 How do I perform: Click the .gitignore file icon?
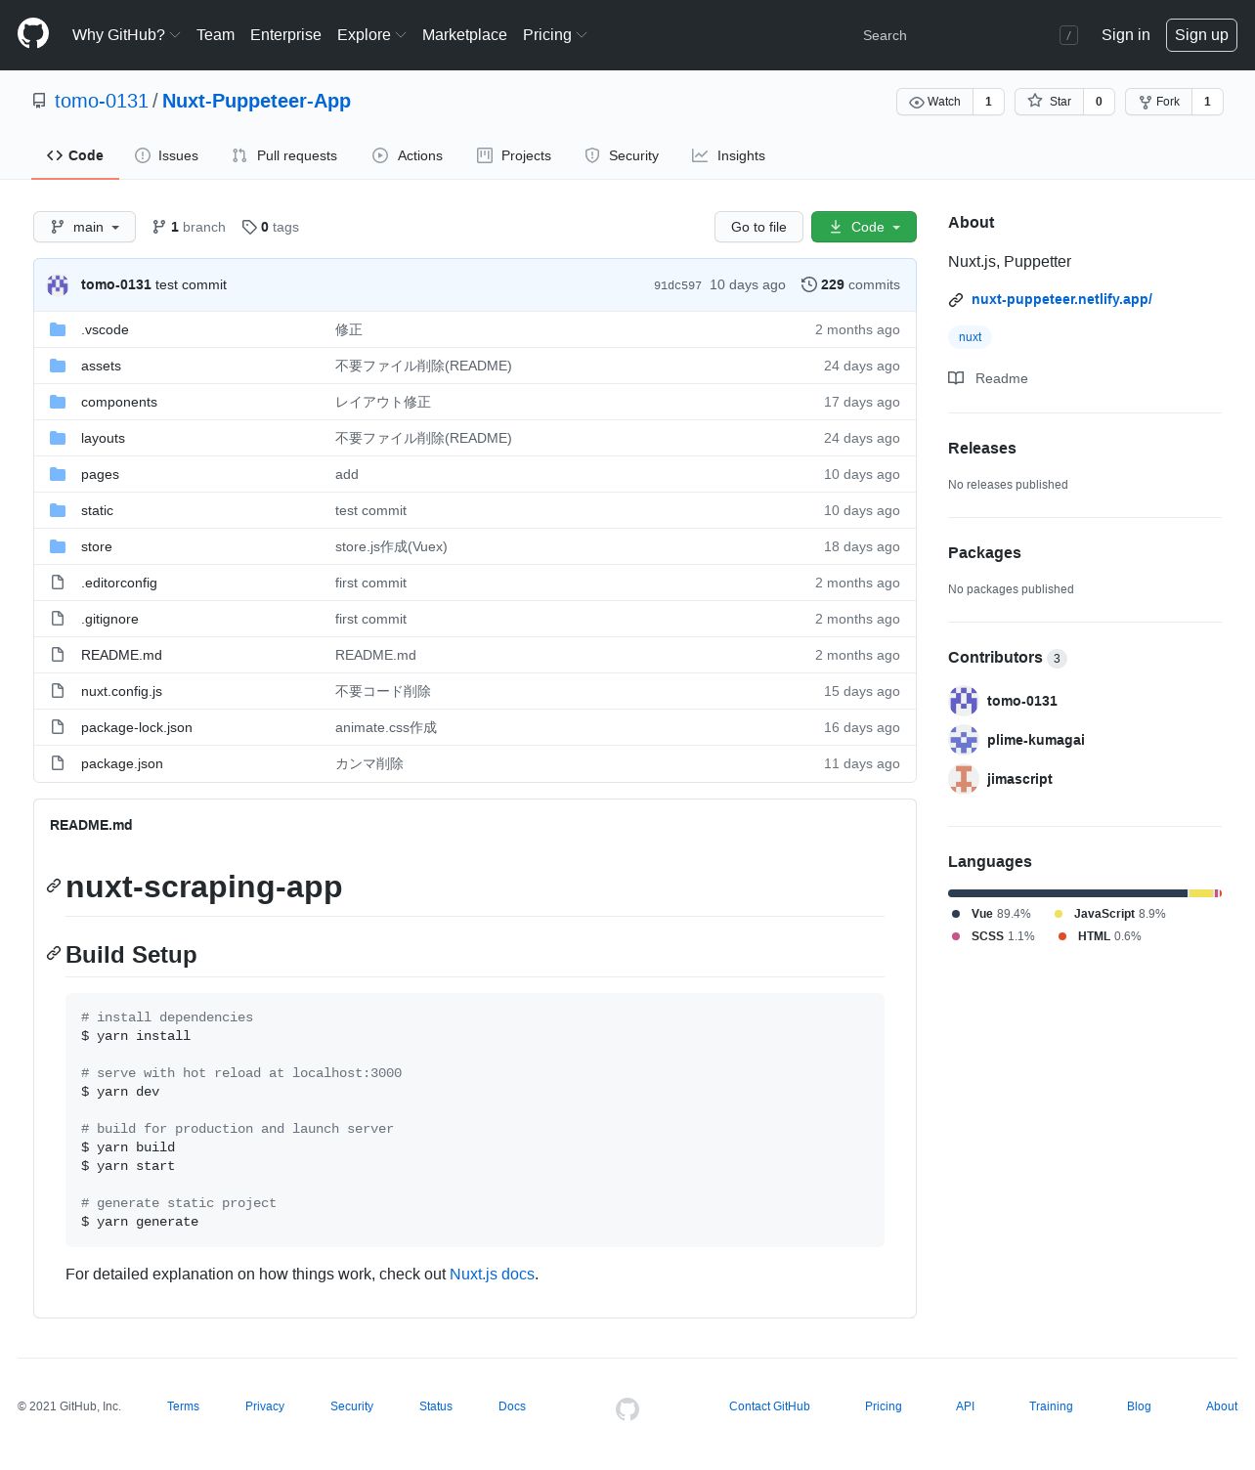click(58, 619)
